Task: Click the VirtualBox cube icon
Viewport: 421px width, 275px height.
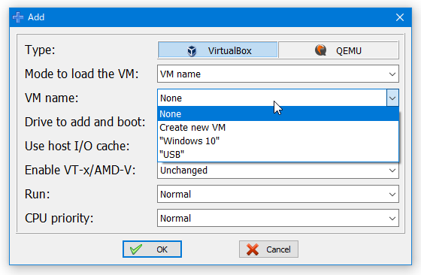Action: coord(192,50)
